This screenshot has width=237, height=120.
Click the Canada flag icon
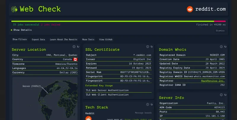(x=75, y=59)
